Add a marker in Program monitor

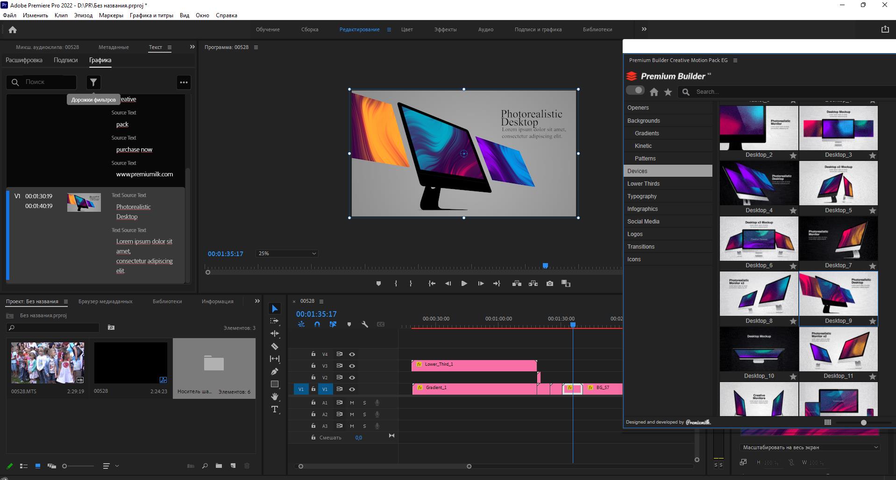378,284
